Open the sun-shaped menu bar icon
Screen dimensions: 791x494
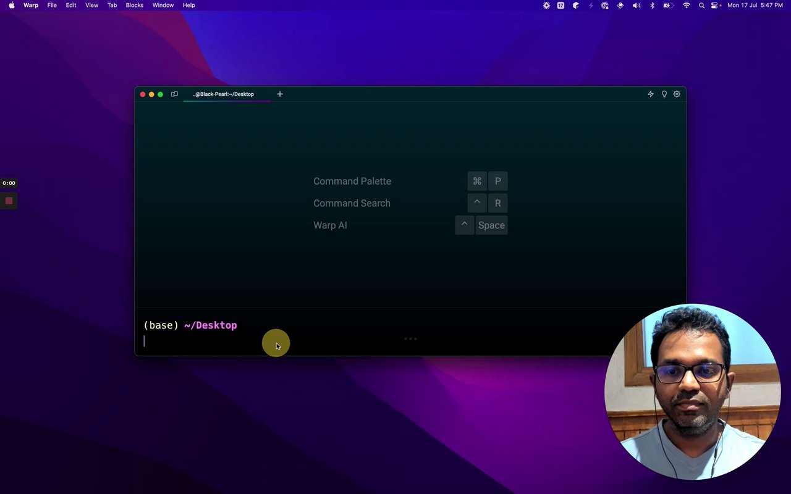pos(546,5)
